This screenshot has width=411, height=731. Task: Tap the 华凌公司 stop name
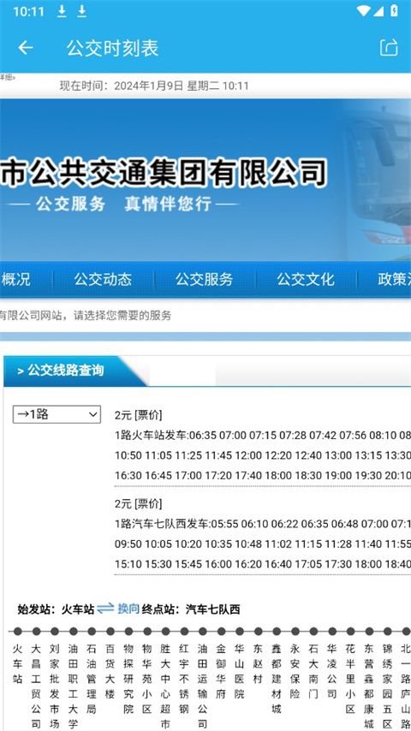[332, 671]
